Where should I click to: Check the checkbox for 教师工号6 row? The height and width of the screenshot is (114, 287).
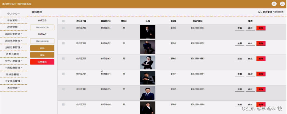tap(63, 105)
